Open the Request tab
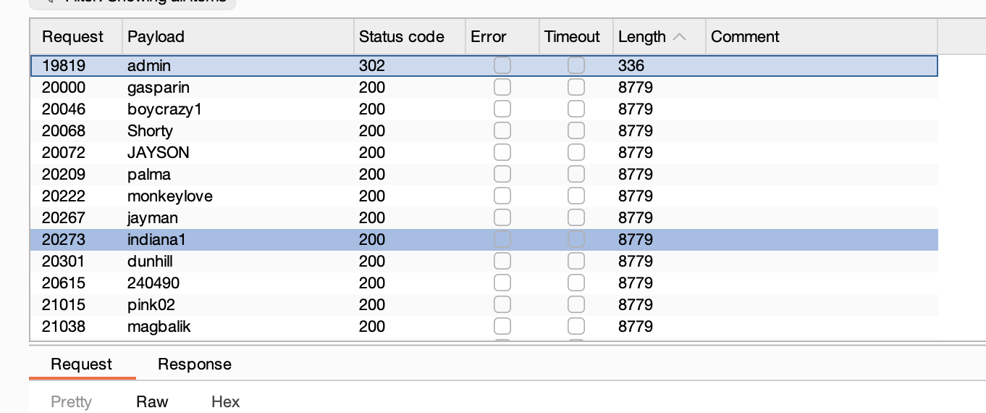This screenshot has height=413, width=986. click(81, 364)
